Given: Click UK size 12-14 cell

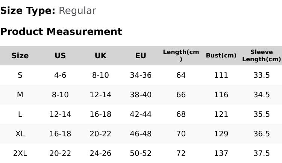Looking at the screenshot, I should pos(100,95).
